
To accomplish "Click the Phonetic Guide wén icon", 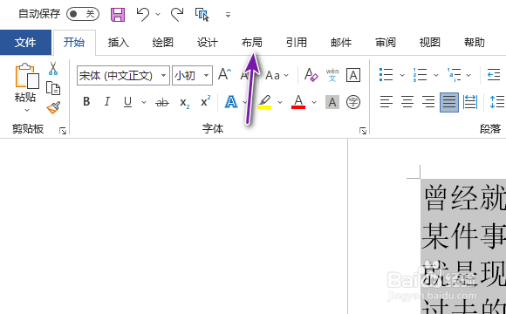I will (x=332, y=75).
